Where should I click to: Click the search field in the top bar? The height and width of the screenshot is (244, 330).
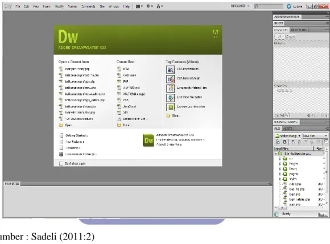pyautogui.click(x=269, y=6)
